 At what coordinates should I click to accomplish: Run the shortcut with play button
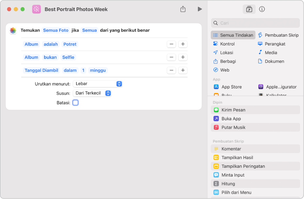tap(200, 9)
